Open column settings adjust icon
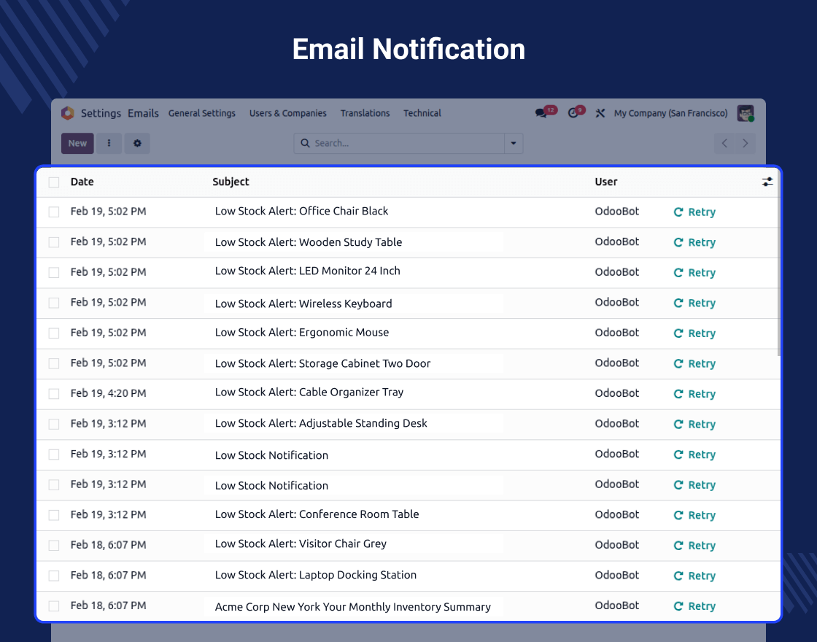 [x=767, y=182]
